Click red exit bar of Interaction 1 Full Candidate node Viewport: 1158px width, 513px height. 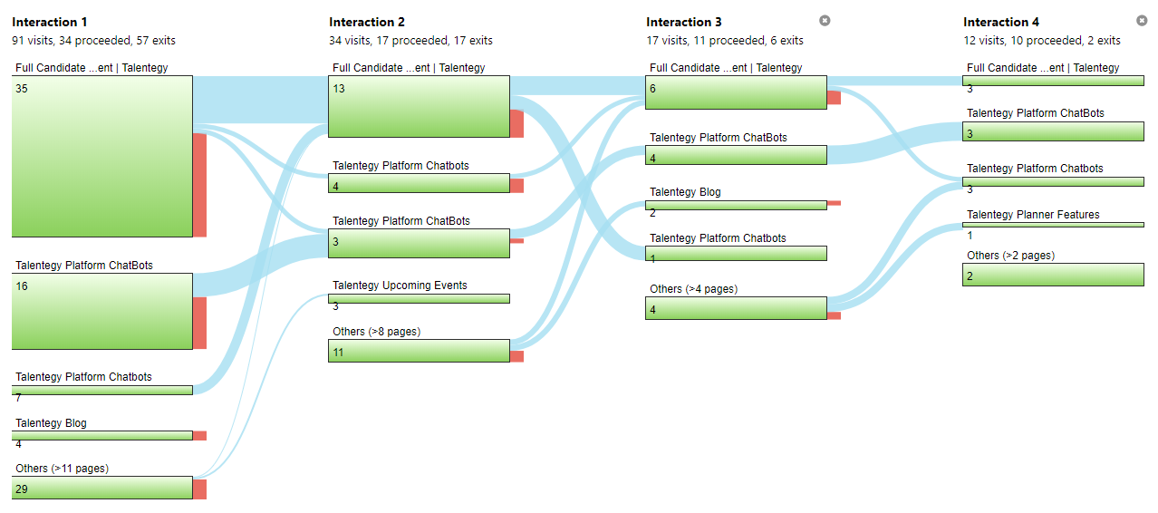click(199, 185)
